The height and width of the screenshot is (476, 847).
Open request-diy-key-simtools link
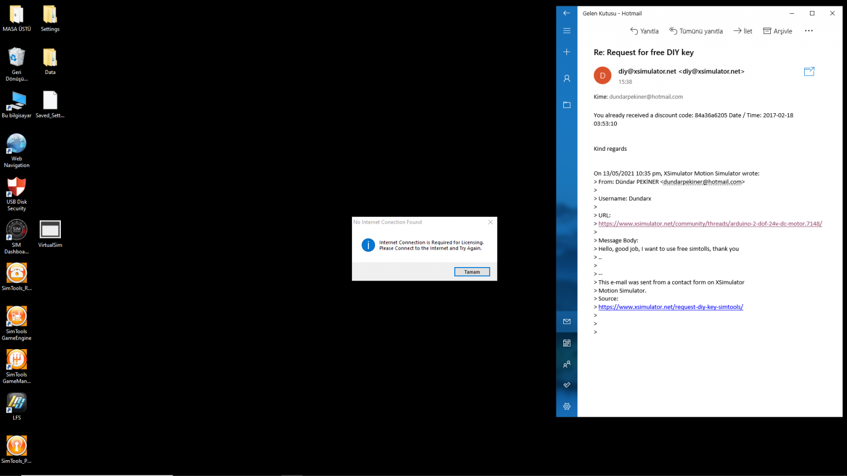[671, 307]
